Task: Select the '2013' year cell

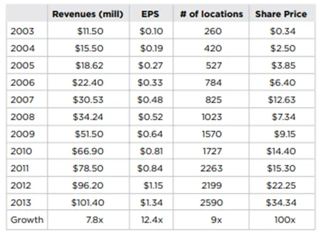Action: pyautogui.click(x=21, y=203)
